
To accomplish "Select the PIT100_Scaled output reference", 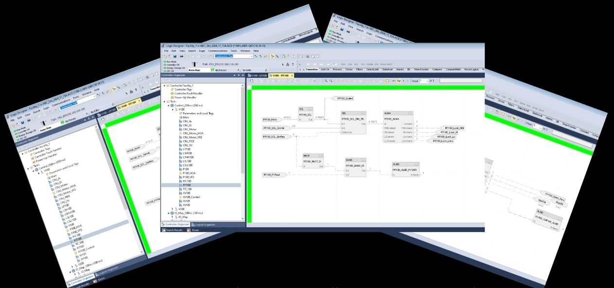I will (x=344, y=98).
